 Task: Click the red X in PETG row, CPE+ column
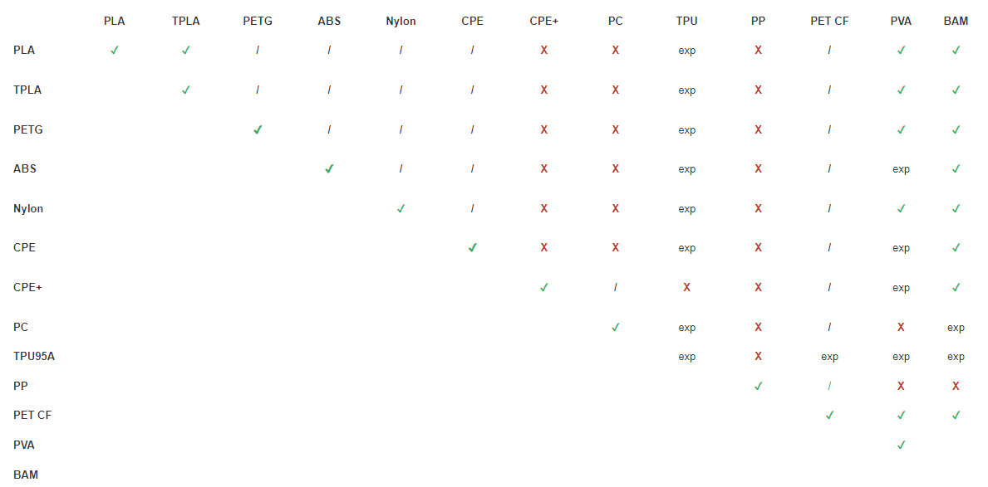(x=544, y=129)
